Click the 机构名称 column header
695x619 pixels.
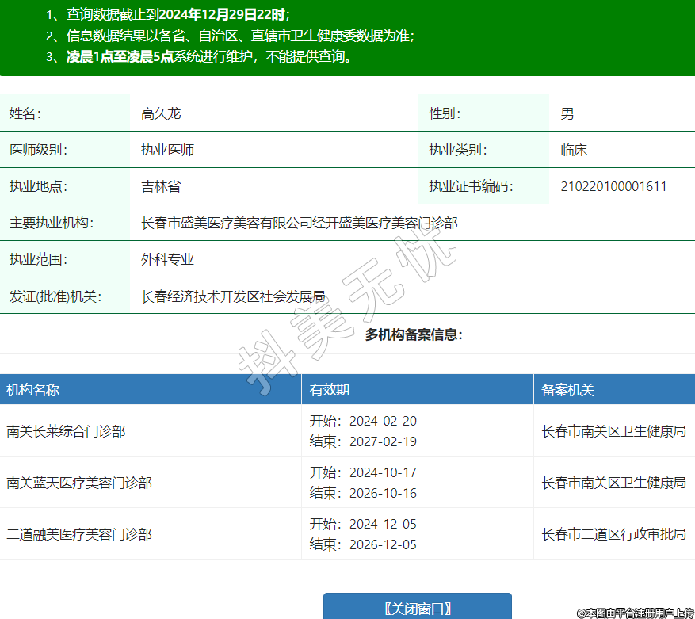pos(33,390)
